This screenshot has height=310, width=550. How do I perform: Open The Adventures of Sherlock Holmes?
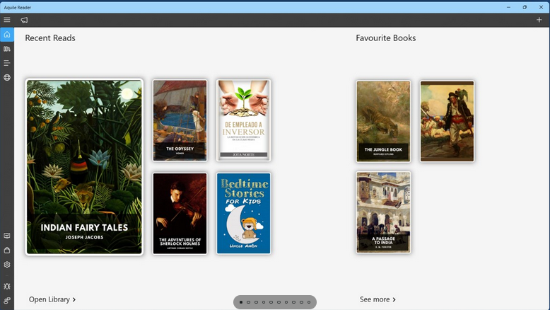[180, 214]
